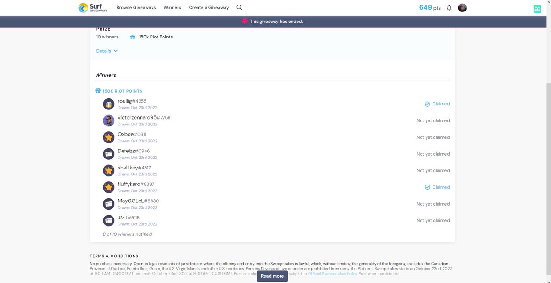The height and width of the screenshot is (283, 551).
Task: Click the green extension icon at top right
Action: (x=537, y=9)
